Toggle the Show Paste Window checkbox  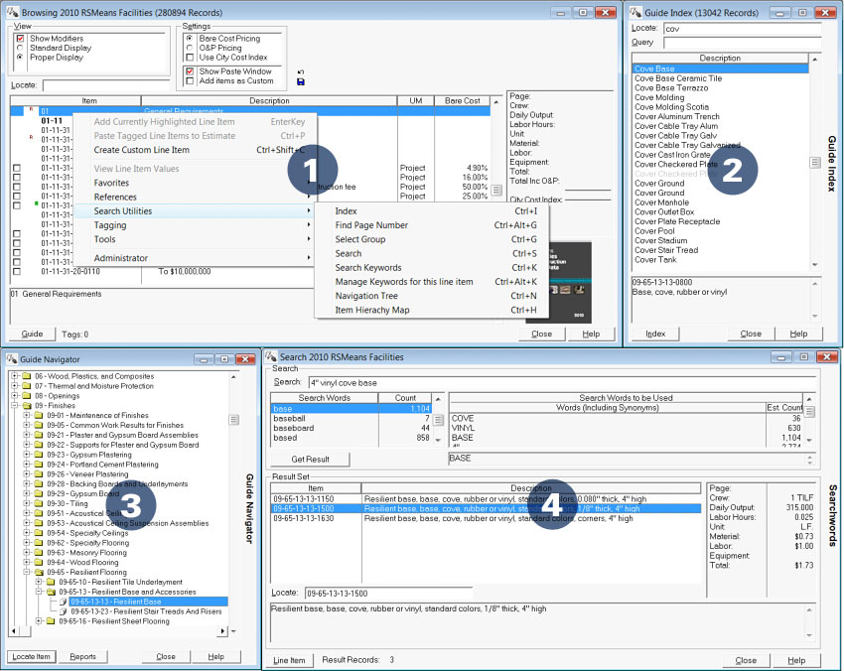pos(190,71)
